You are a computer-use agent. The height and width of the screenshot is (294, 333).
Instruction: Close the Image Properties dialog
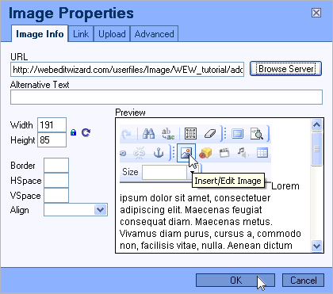coord(316,13)
